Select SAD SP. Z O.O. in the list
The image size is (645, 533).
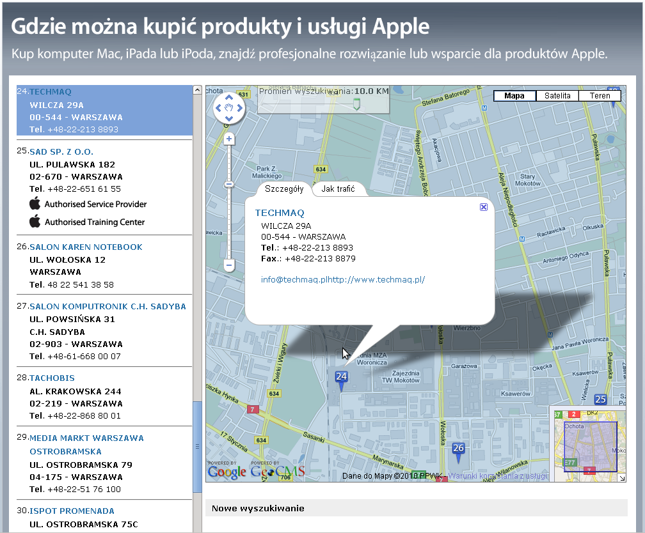(x=61, y=152)
